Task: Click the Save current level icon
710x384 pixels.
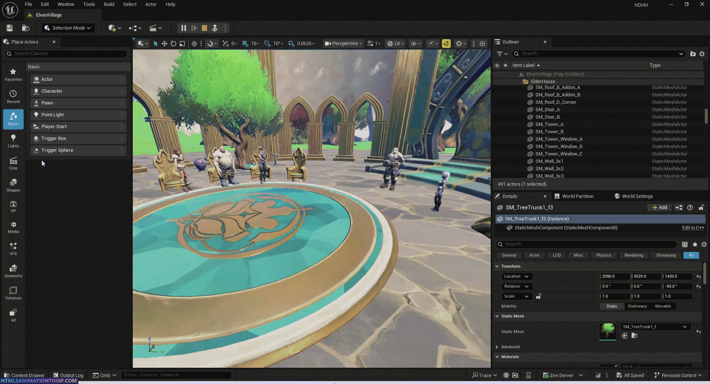Action: coord(10,28)
